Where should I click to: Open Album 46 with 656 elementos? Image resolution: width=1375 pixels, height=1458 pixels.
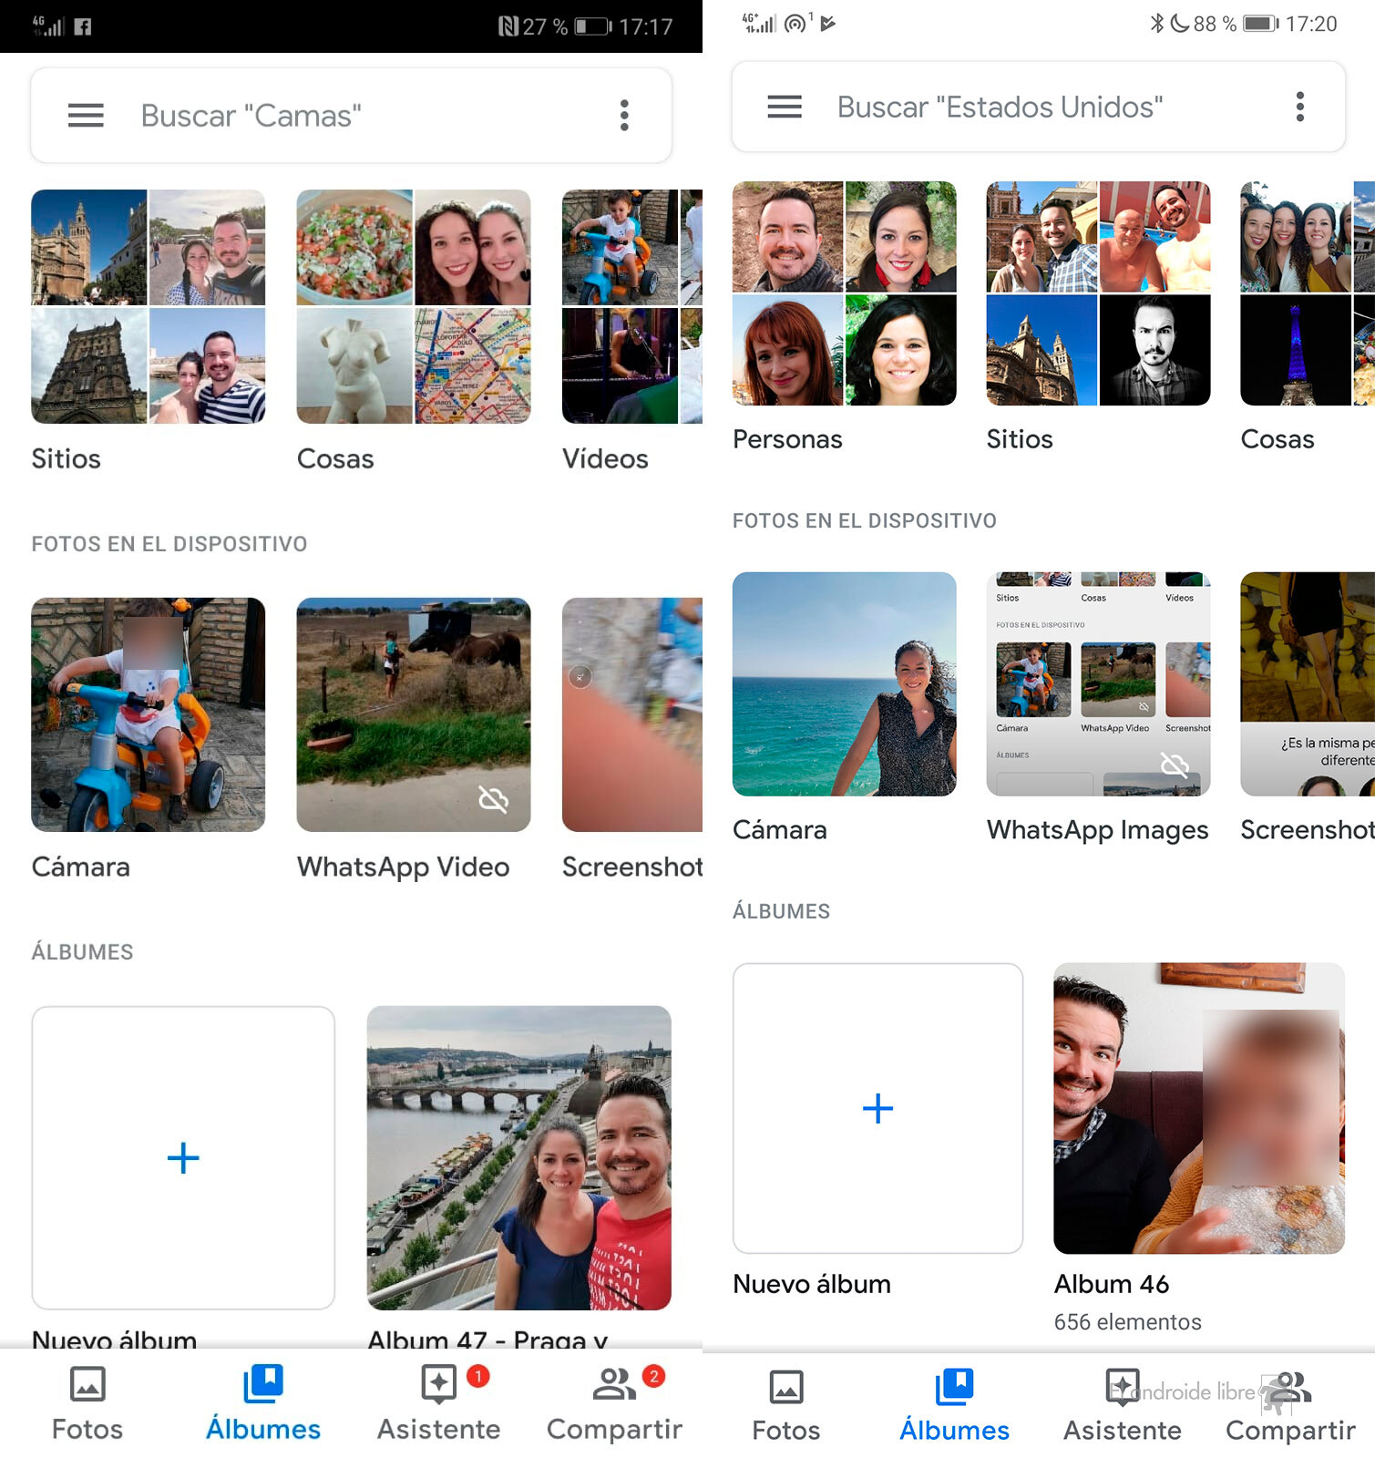tap(1198, 1108)
